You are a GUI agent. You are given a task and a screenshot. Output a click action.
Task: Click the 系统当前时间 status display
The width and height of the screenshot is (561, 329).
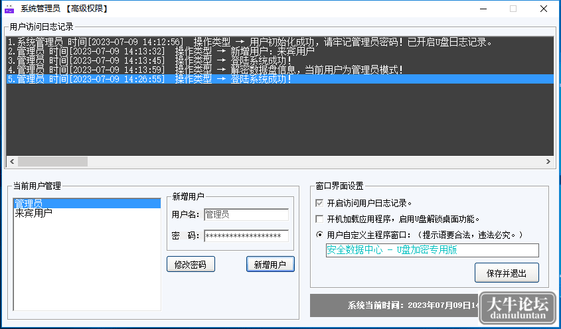tap(394, 305)
